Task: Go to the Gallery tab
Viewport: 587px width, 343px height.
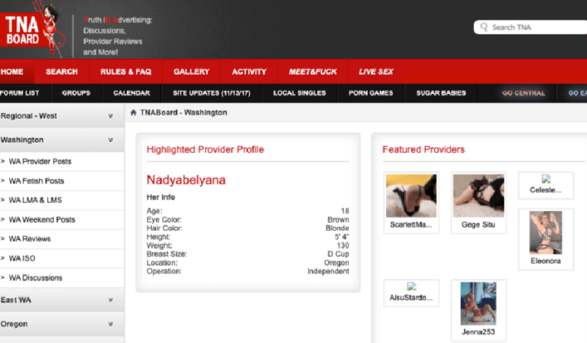Action: coord(191,72)
